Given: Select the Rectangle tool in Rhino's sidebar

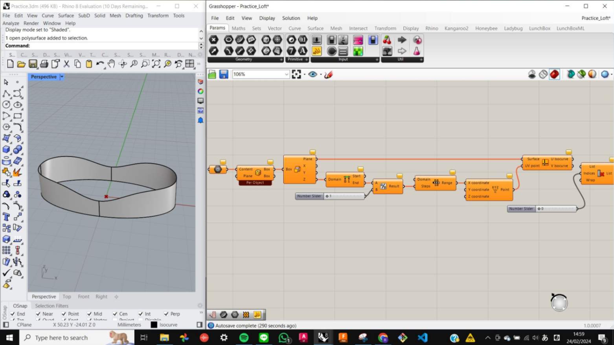Looking at the screenshot, I should 18,116.
